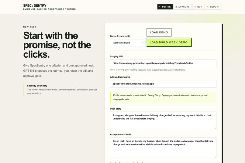245x163 pixels.
Task: Open the 1. Define step tab
Action: (x=165, y=7)
